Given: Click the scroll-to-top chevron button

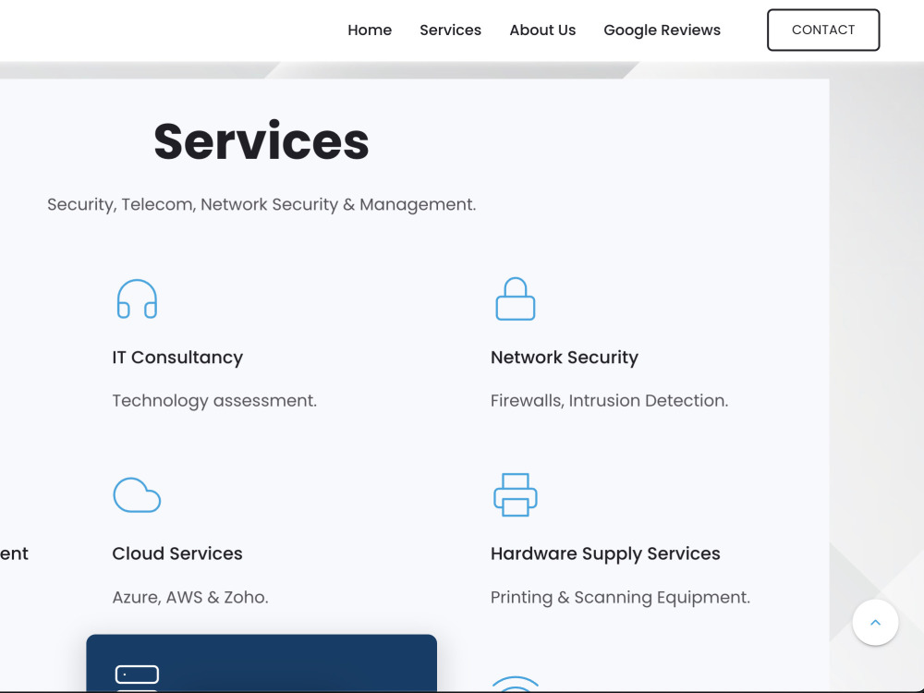Looking at the screenshot, I should tap(875, 622).
